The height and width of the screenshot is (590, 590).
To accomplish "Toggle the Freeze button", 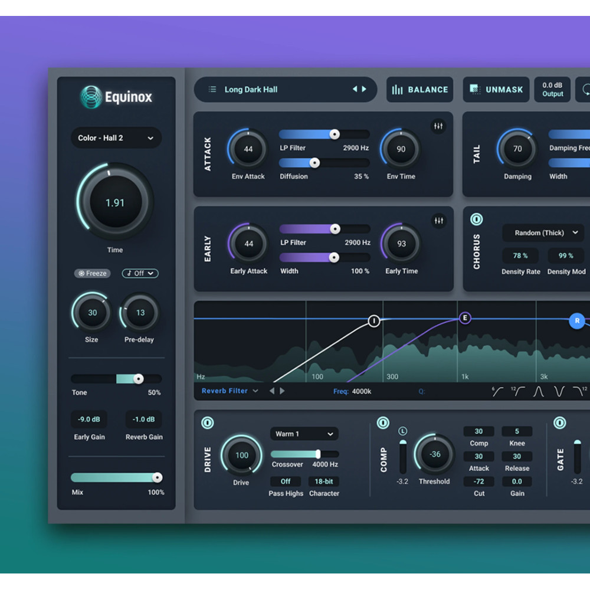I will tap(92, 273).
